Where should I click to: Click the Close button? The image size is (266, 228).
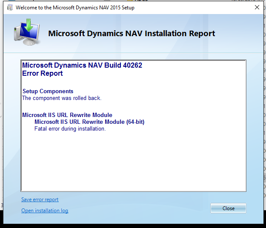point(228,208)
